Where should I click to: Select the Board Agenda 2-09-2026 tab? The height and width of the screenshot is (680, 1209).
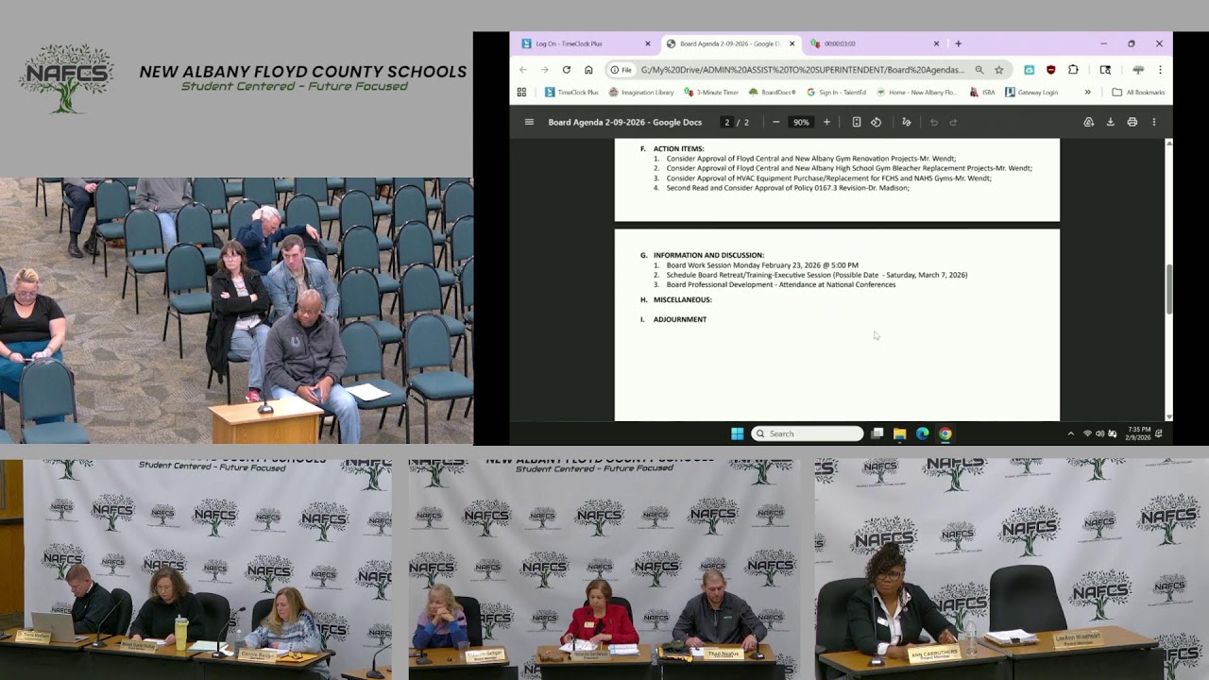730,43
